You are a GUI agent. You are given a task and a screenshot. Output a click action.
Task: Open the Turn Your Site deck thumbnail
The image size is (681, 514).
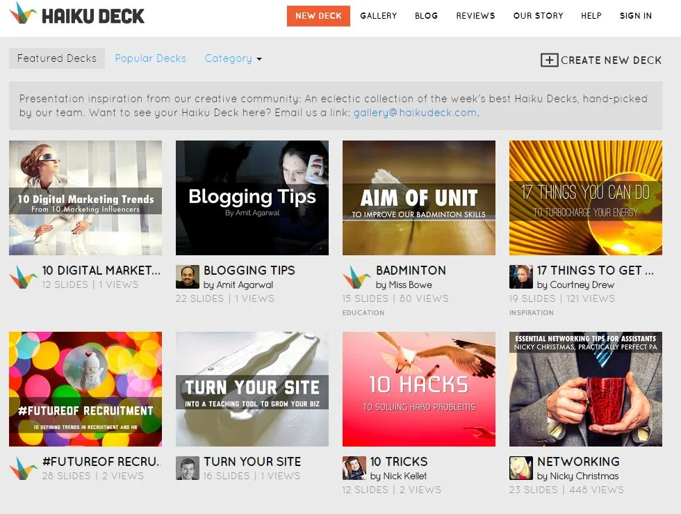pyautogui.click(x=252, y=389)
